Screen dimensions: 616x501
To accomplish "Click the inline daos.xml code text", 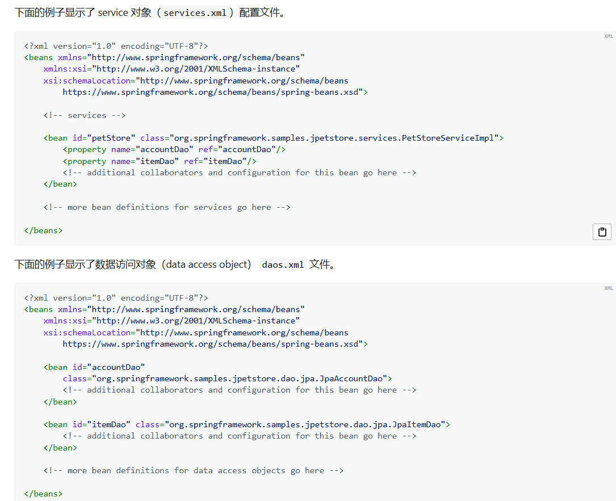I will click(x=283, y=265).
